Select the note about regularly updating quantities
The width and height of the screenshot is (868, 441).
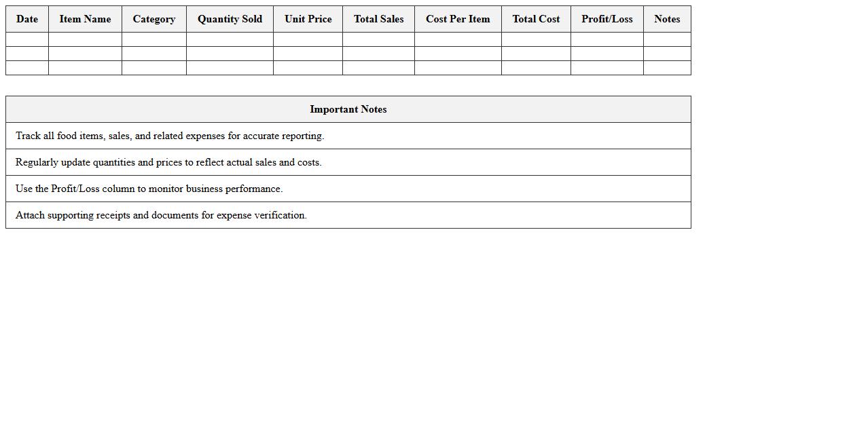point(168,162)
